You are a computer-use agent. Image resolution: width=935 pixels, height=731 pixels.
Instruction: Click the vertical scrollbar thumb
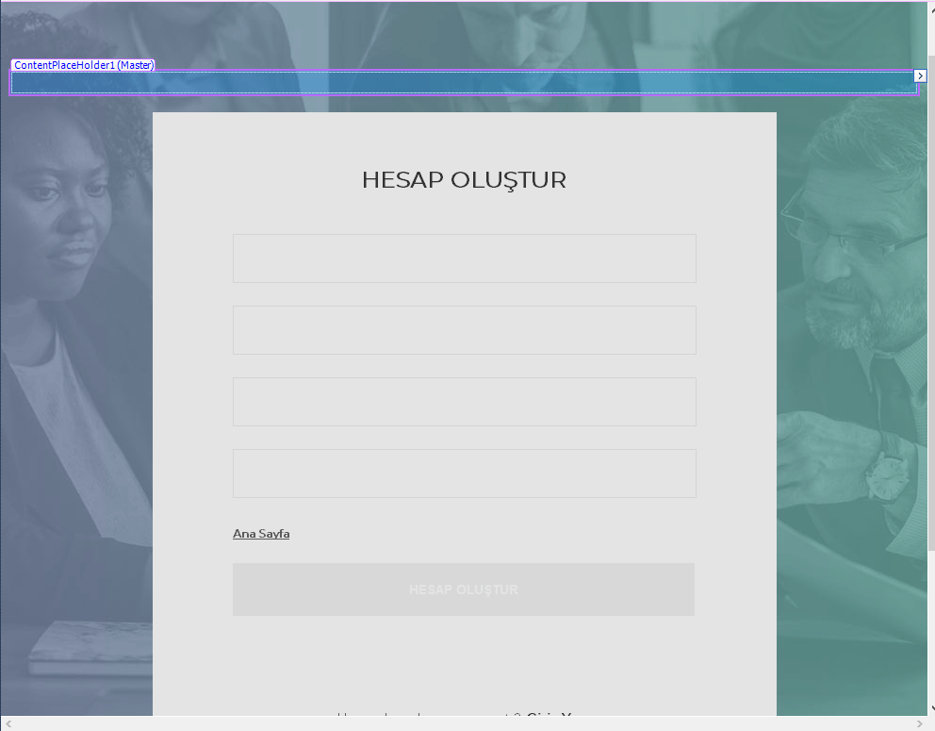click(x=931, y=303)
